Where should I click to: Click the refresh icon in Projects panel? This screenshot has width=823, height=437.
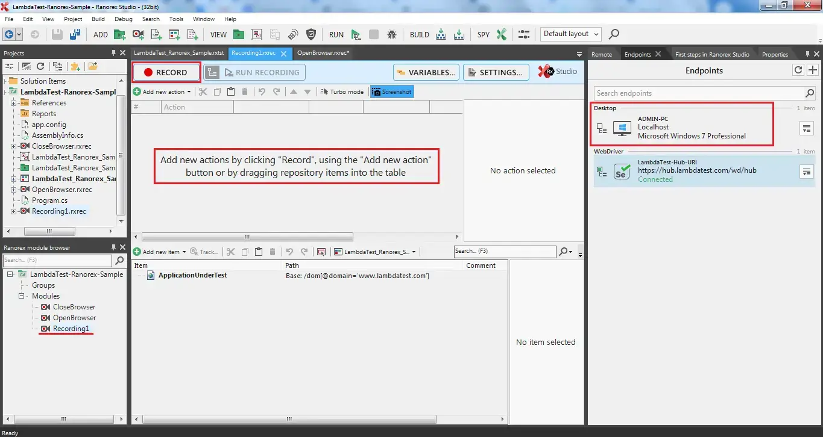coord(40,67)
